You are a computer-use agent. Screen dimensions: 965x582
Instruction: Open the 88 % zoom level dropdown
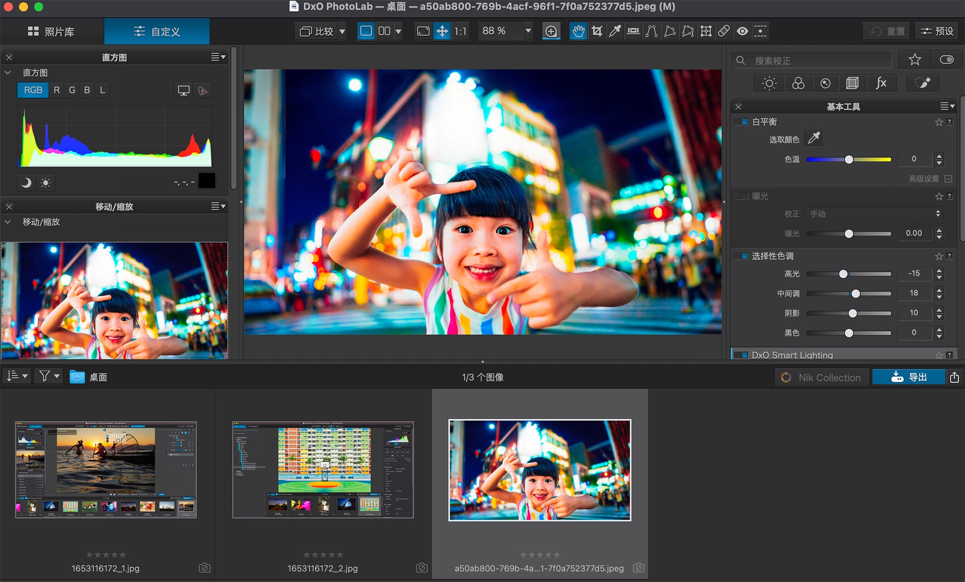click(x=528, y=31)
